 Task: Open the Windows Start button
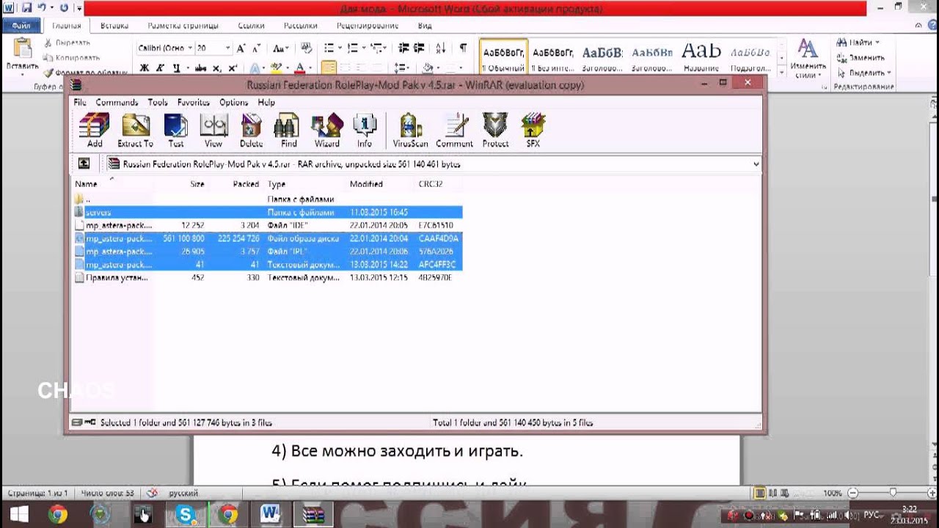19,515
